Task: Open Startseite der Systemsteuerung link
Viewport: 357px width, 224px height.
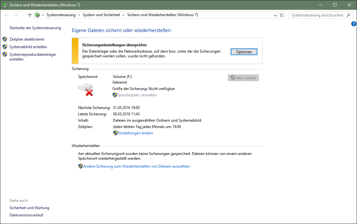Action: pos(35,28)
